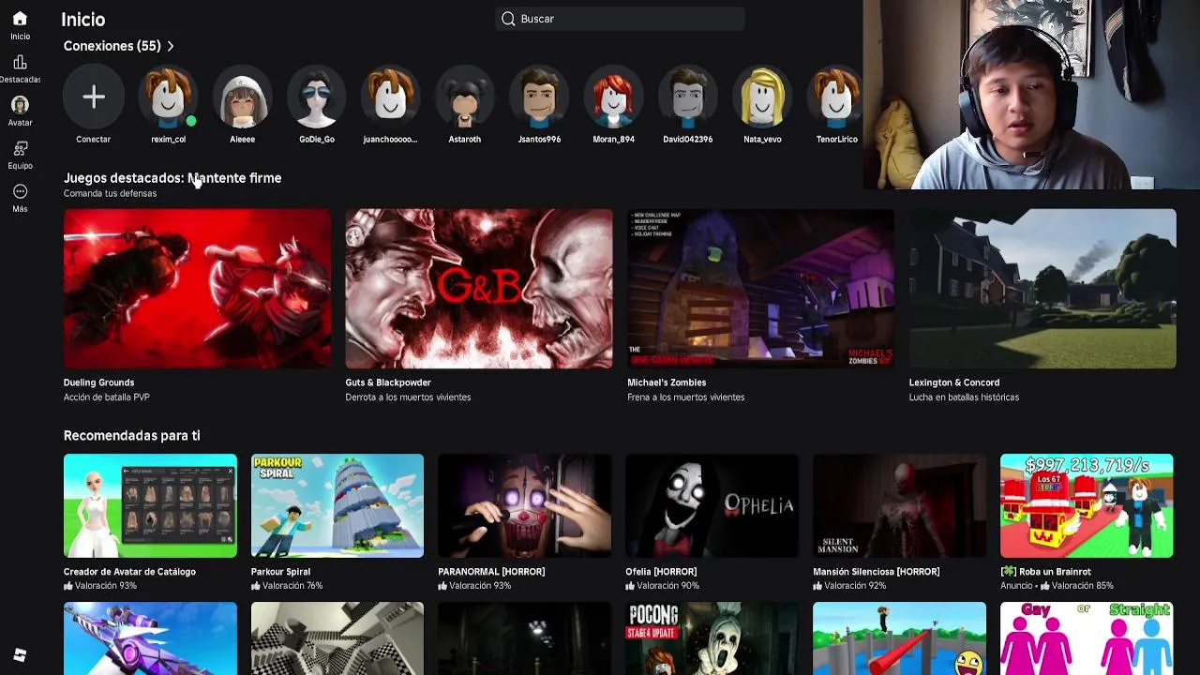Open the Más menu in sidebar
This screenshot has width=1200, height=675.
[x=20, y=191]
